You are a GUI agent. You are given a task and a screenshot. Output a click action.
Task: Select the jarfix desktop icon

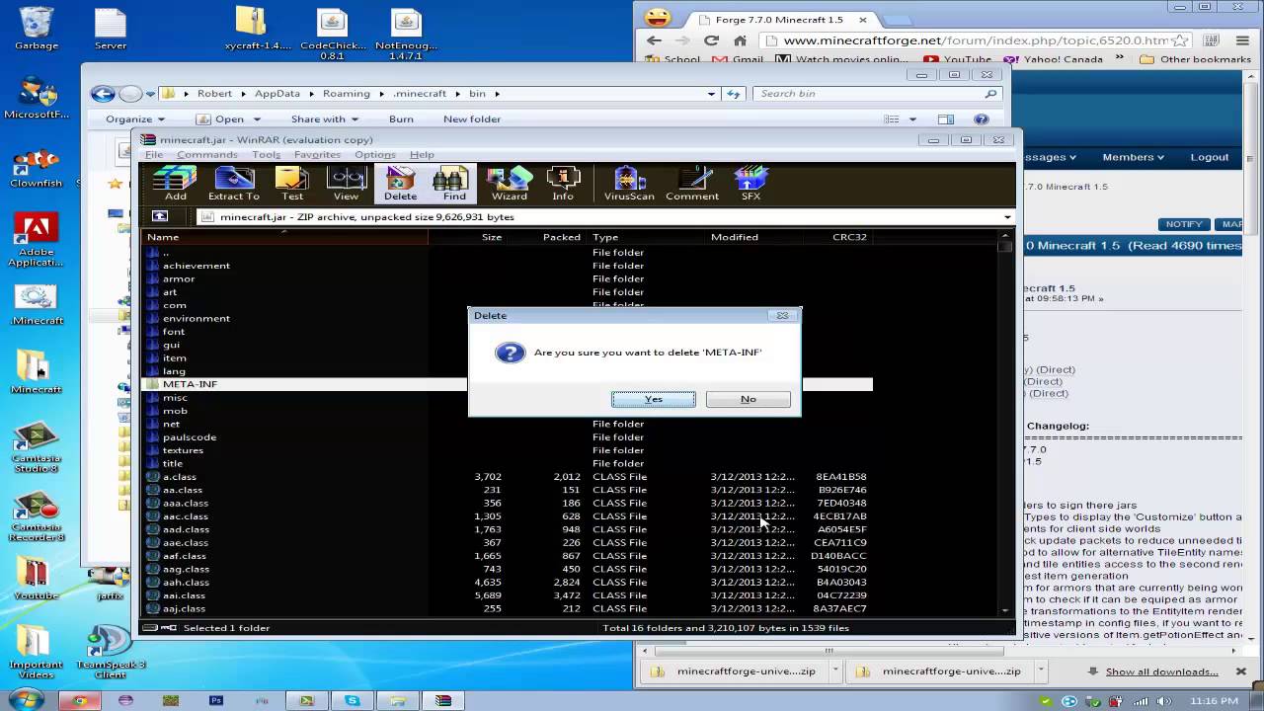click(111, 583)
